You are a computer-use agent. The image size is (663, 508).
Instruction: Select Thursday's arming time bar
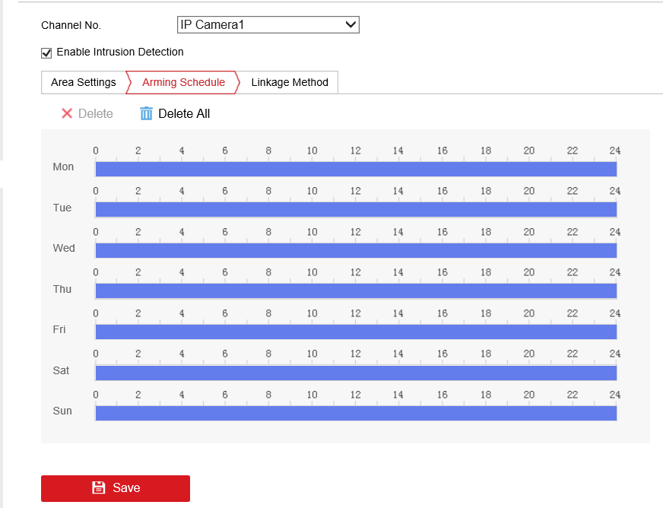pyautogui.click(x=356, y=291)
